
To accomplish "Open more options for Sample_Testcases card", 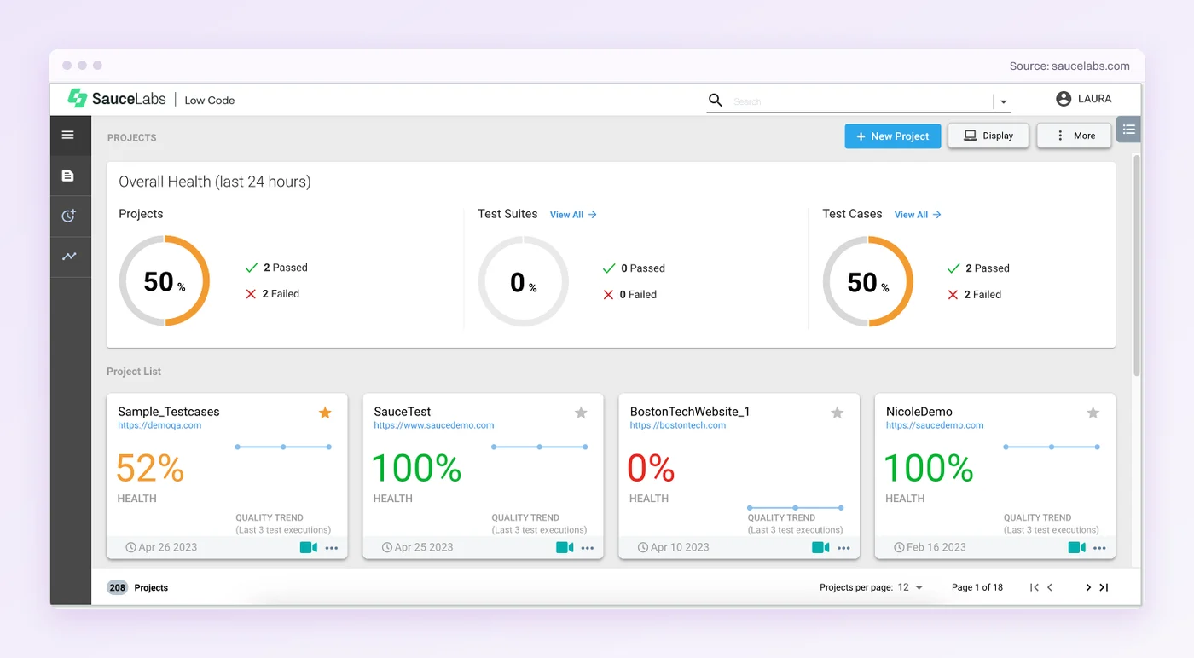I will 332,548.
